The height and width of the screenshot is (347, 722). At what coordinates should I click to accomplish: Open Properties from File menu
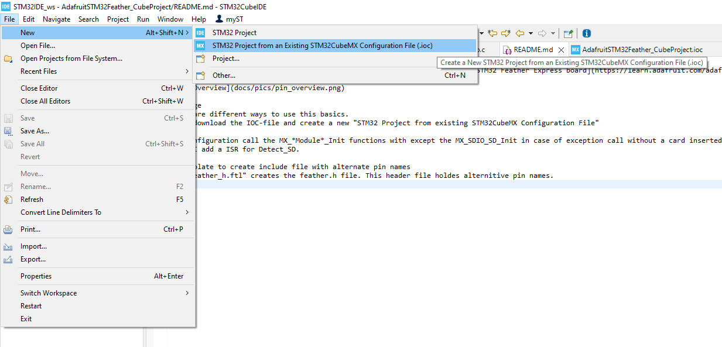pos(97,276)
